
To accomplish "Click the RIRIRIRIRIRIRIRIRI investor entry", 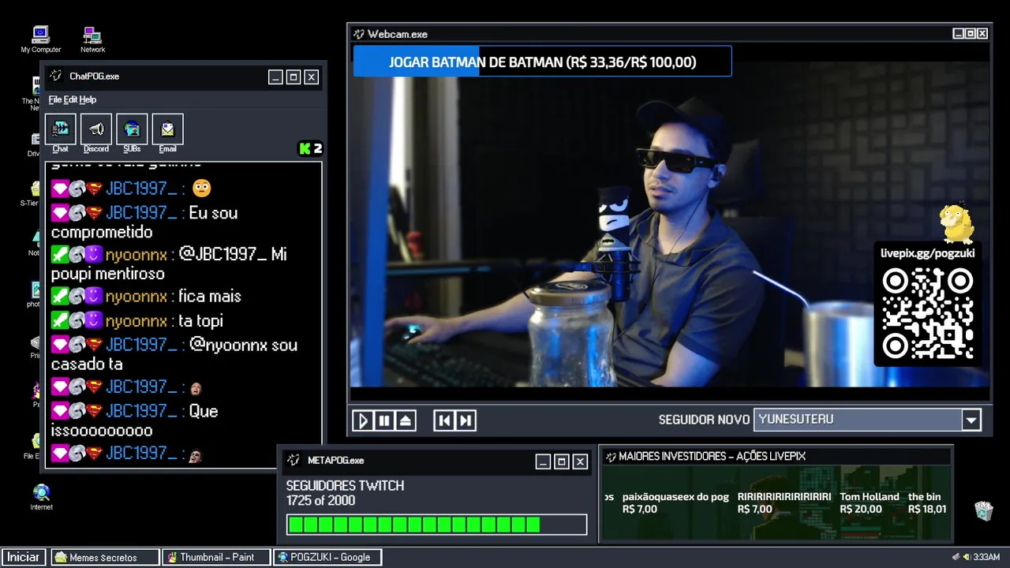I will tap(784, 503).
